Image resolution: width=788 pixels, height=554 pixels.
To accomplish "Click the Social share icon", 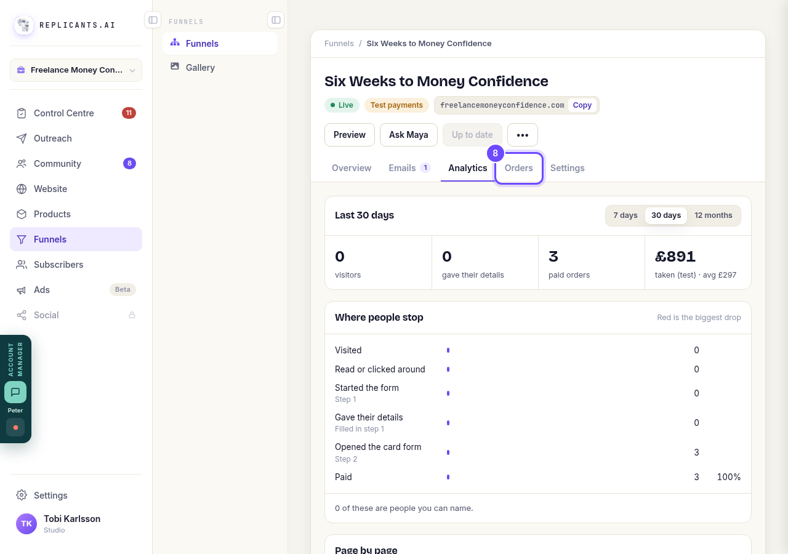I will (x=22, y=315).
